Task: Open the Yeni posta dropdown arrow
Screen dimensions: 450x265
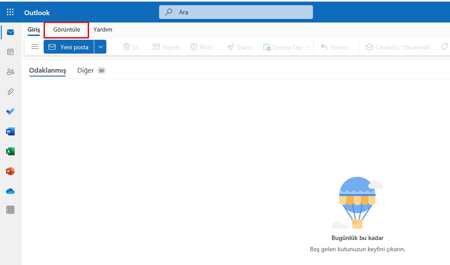Action: 100,47
